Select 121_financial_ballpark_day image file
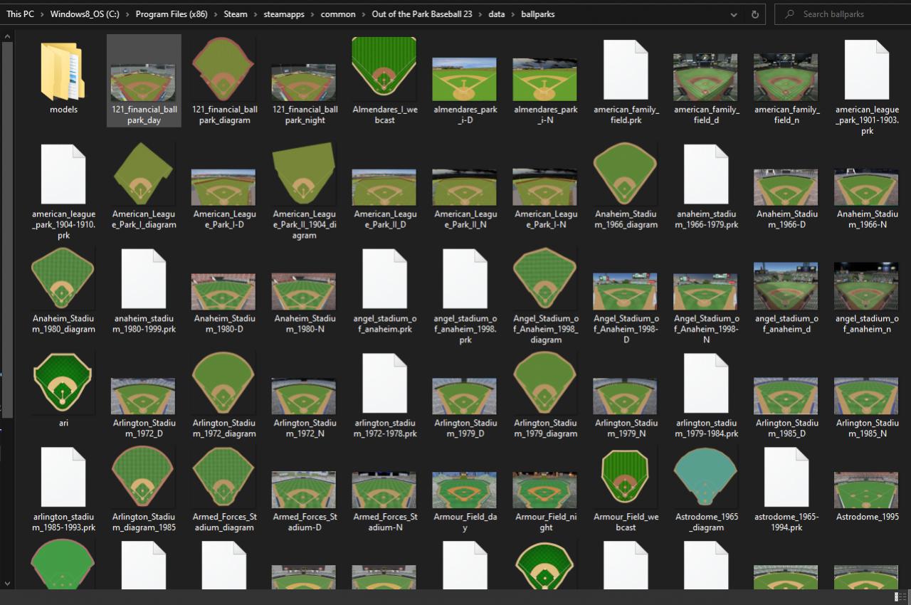911x605 pixels. [144, 81]
